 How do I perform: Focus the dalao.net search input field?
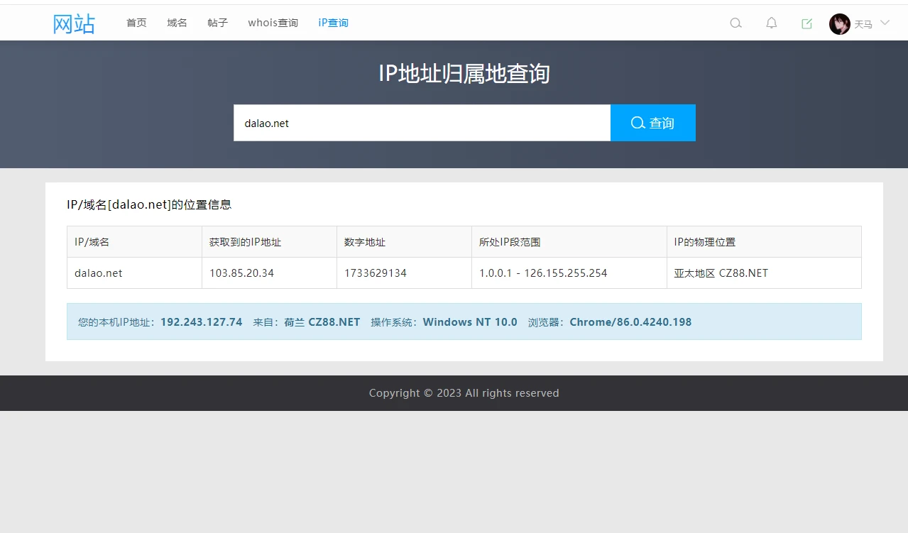422,123
